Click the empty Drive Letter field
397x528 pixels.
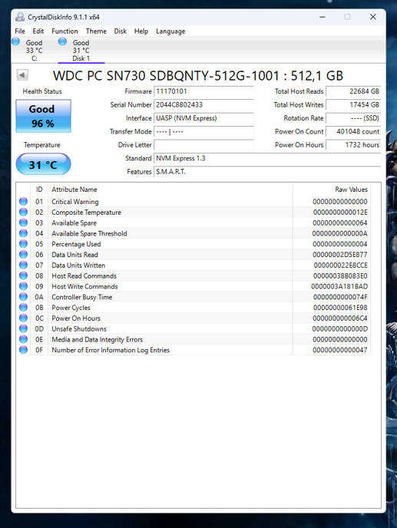click(x=204, y=145)
